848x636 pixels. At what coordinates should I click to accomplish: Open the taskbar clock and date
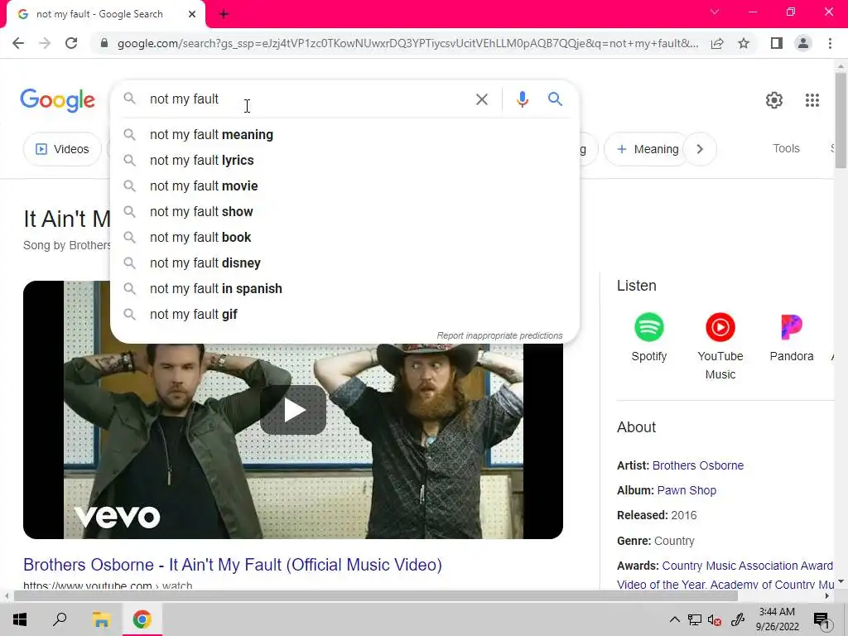point(777,619)
